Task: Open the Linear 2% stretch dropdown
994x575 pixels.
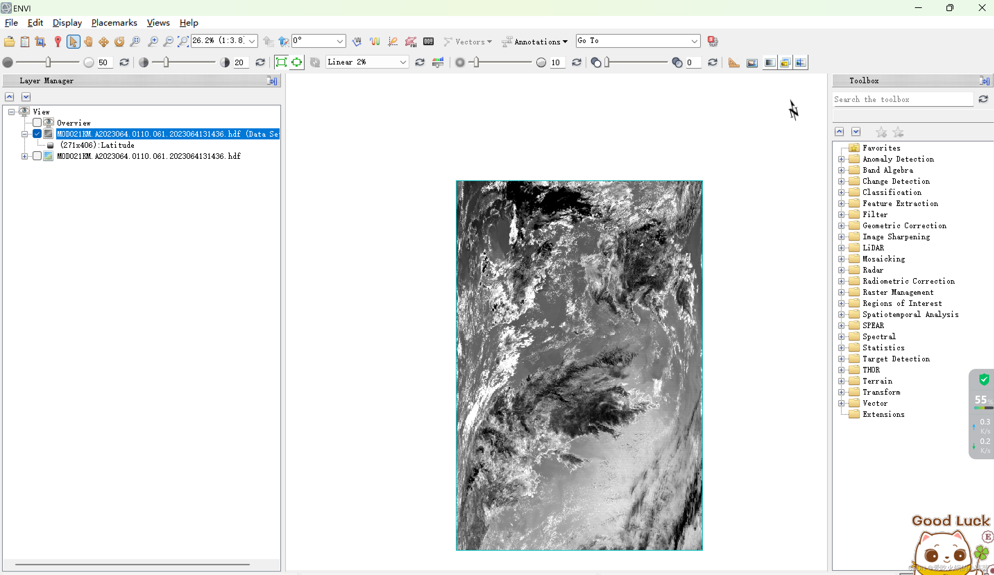Action: [403, 62]
